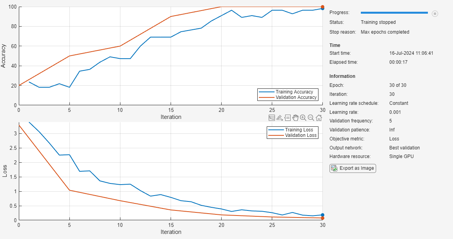The width and height of the screenshot is (453, 239).
Task: Click the final Training Loss marker dot
Action: point(323,215)
